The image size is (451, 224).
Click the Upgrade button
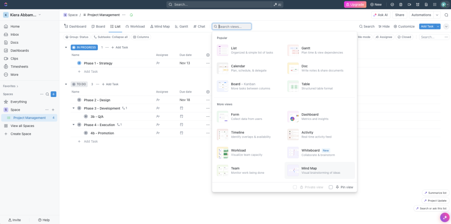click(x=355, y=4)
